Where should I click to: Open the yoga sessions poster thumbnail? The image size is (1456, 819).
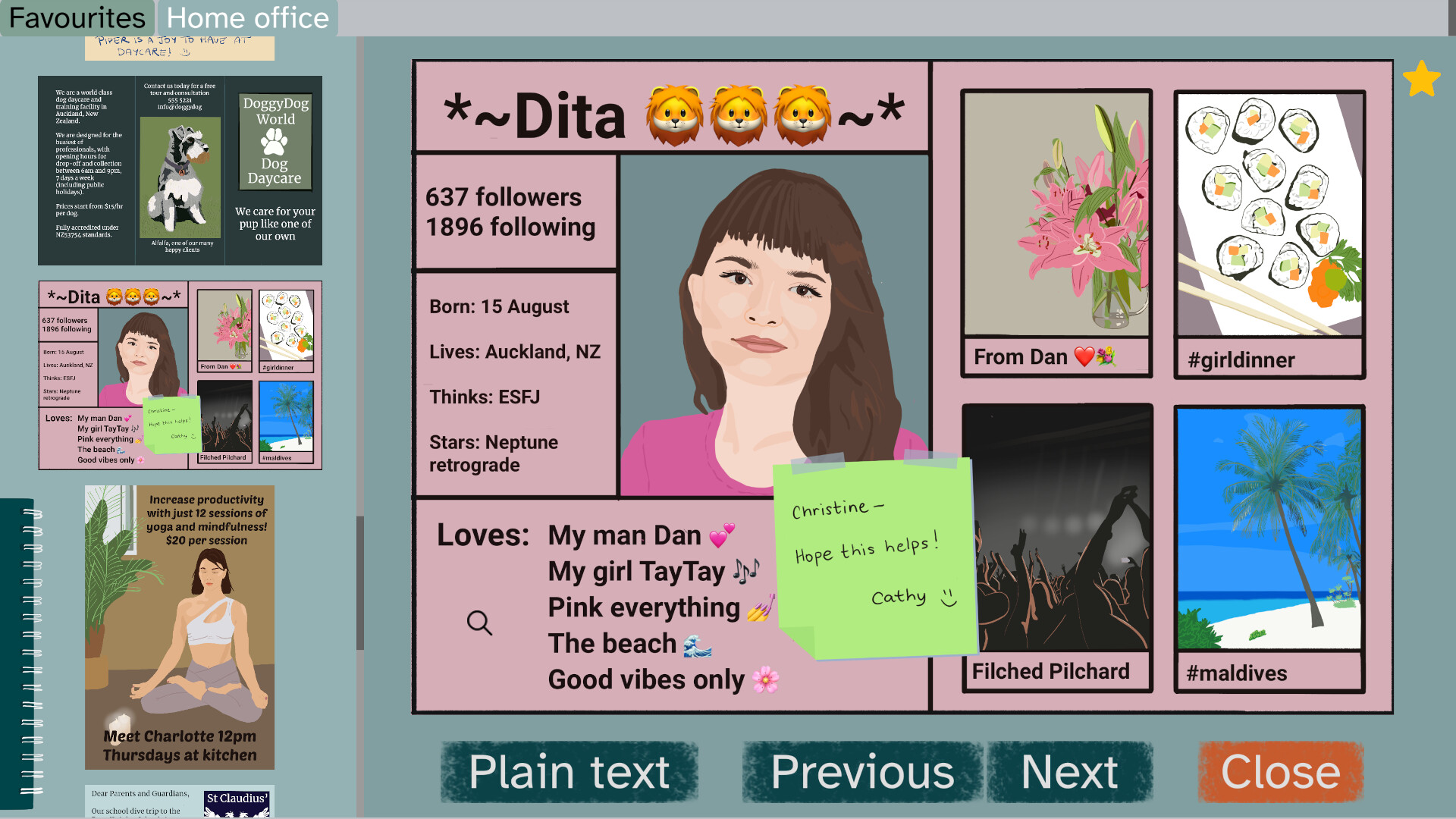(x=180, y=627)
